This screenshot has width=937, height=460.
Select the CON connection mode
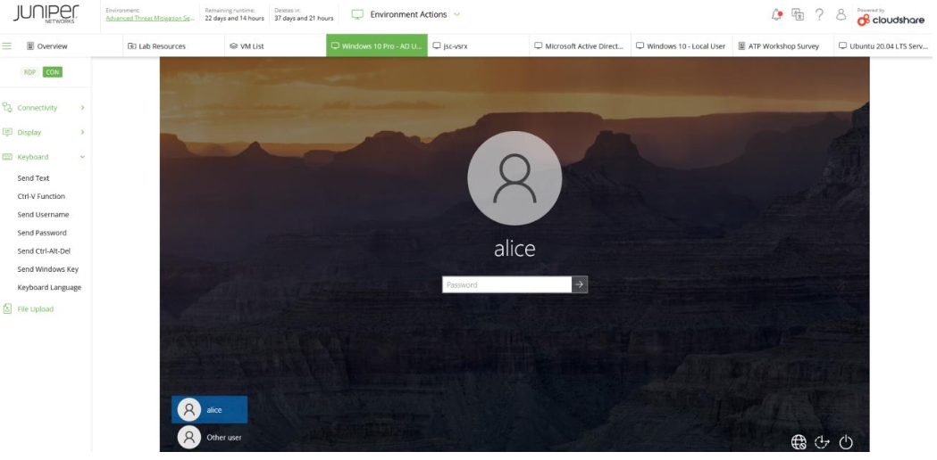(x=53, y=72)
